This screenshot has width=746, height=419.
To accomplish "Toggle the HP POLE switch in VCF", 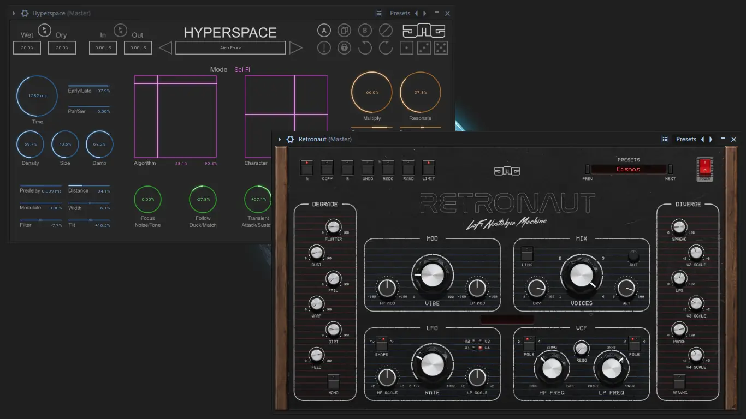I will (x=529, y=344).
